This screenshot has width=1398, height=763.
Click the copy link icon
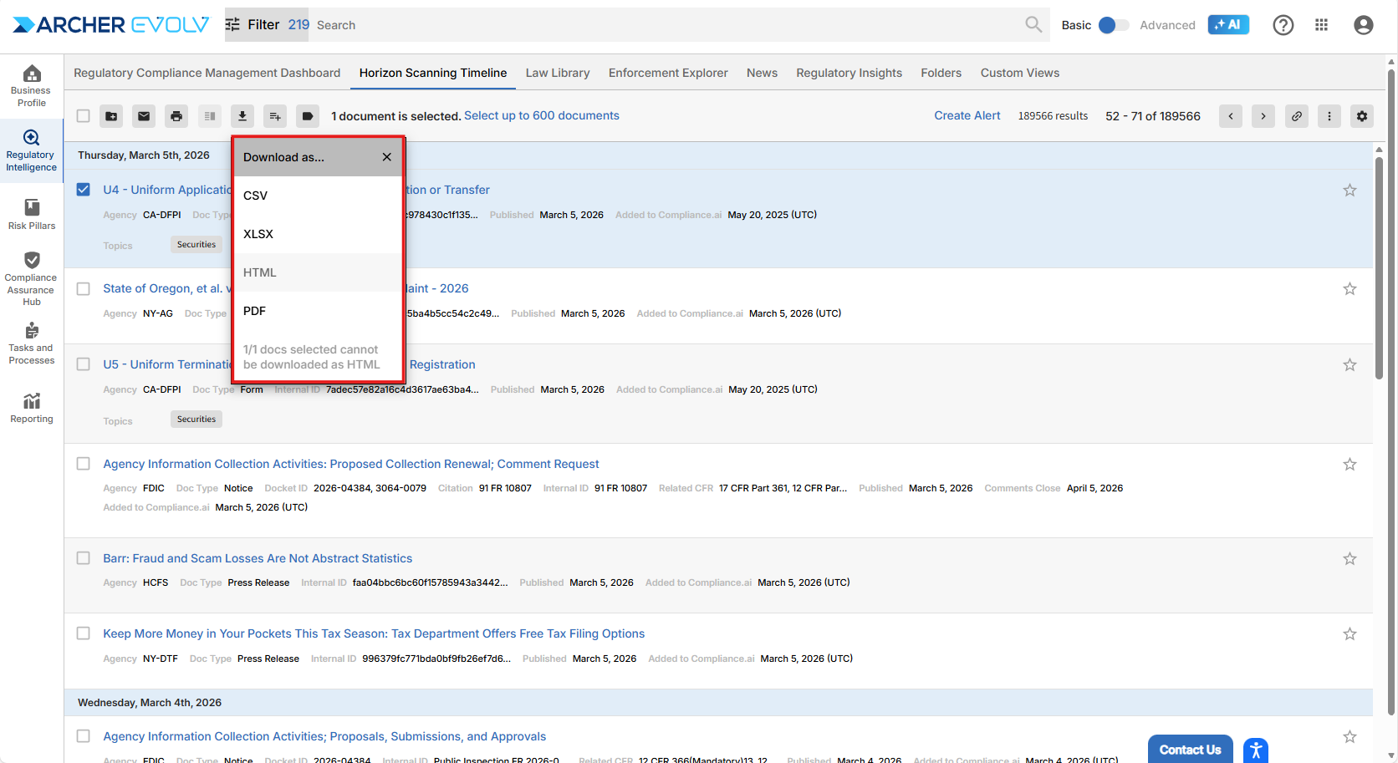(x=1296, y=116)
